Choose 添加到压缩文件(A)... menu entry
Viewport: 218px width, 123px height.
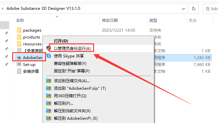tap(72, 81)
